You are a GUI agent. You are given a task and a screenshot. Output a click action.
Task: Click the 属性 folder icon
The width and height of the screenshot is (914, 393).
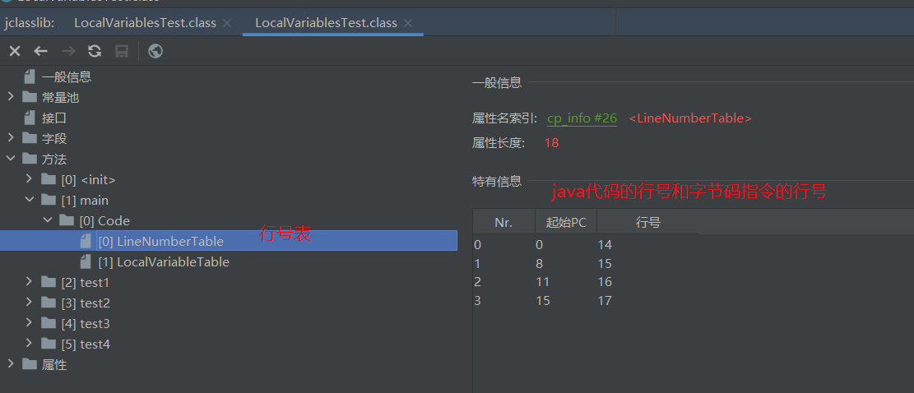(30, 364)
